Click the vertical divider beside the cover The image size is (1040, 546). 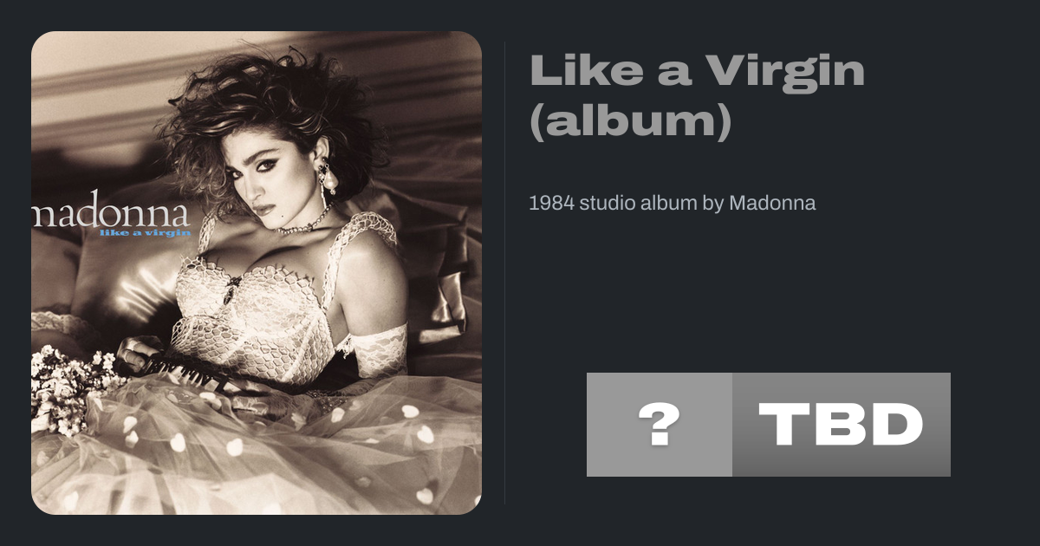tap(505, 273)
